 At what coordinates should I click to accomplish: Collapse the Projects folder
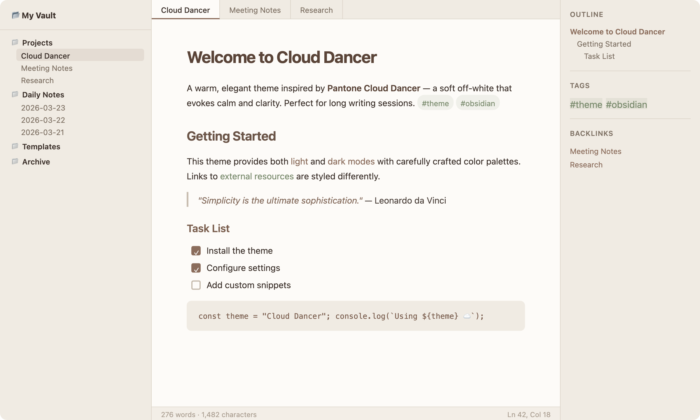point(37,43)
